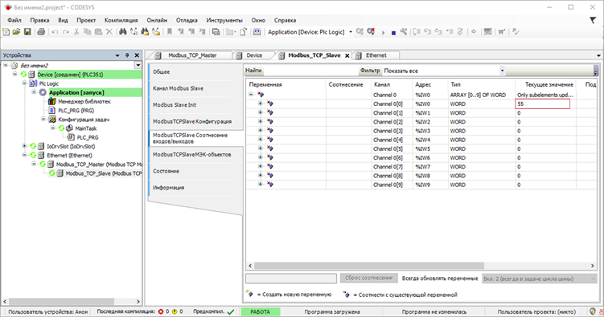The width and height of the screenshot is (604, 317).
Task: Click horizontal scrollbar of the mapping table
Action: [369, 266]
